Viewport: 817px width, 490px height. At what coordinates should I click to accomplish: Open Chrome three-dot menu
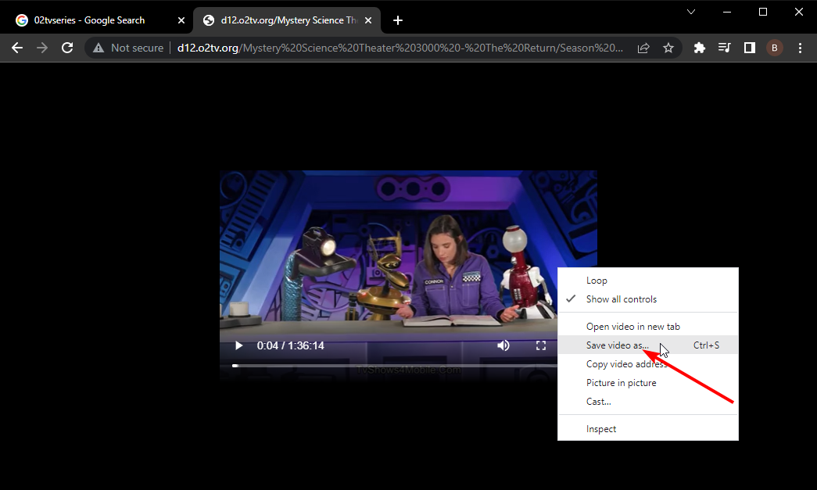(801, 48)
